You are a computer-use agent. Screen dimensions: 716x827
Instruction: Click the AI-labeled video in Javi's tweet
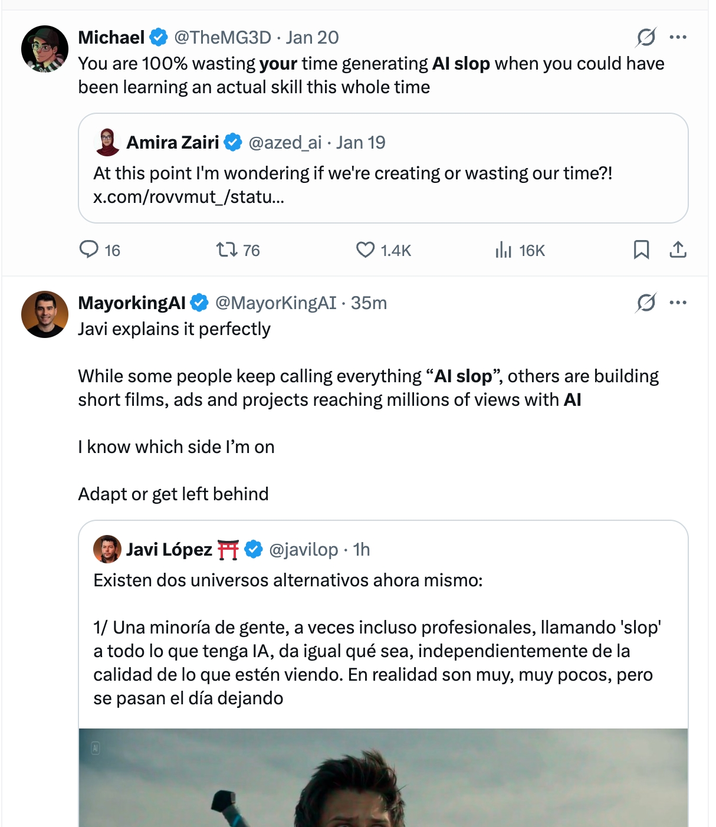(x=386, y=779)
